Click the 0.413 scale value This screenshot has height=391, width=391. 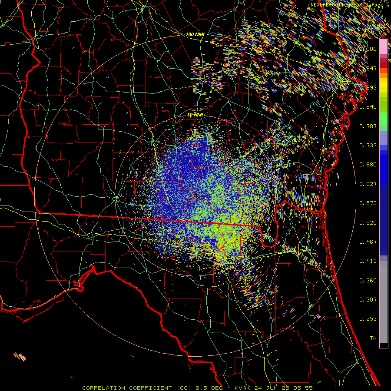pyautogui.click(x=368, y=261)
